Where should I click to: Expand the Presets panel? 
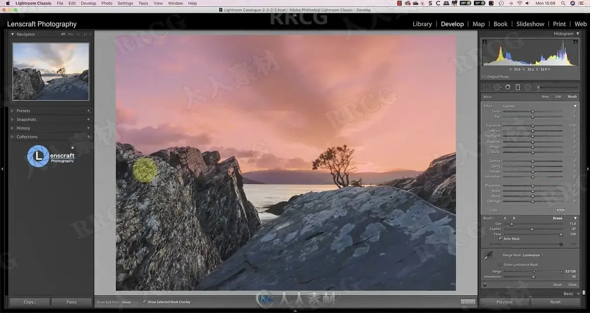pyautogui.click(x=12, y=111)
